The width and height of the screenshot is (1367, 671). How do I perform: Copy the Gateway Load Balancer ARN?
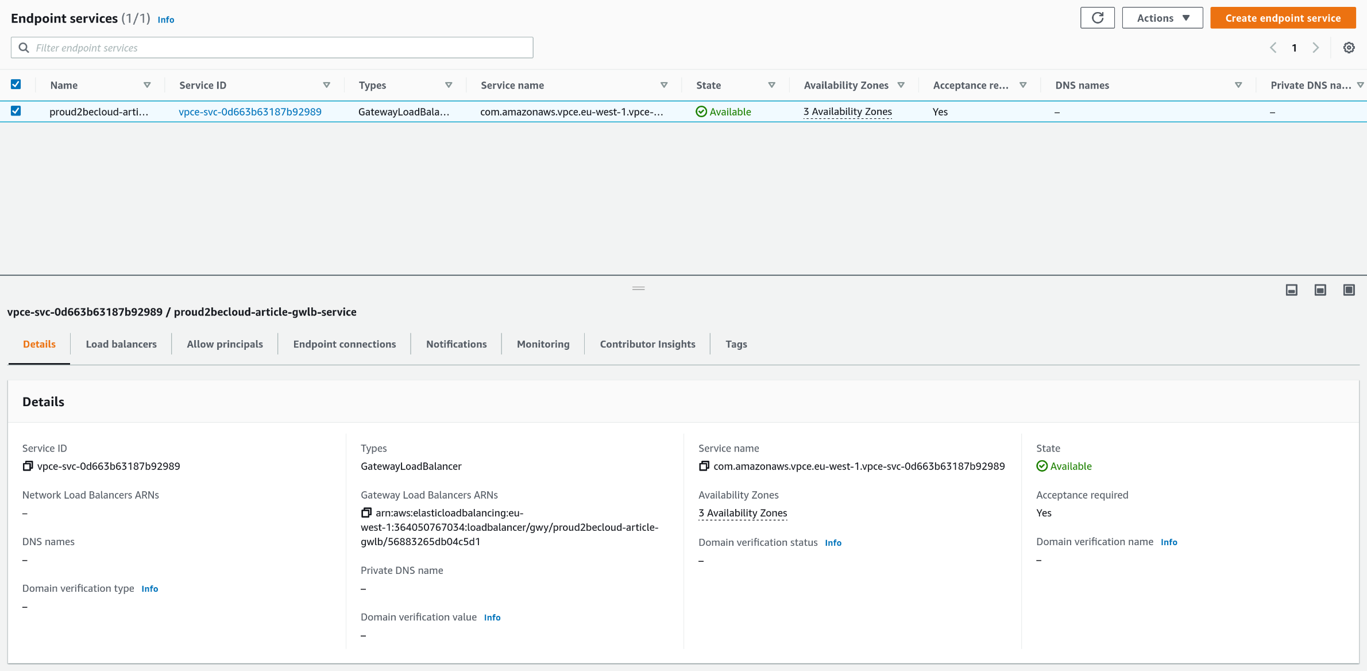coord(366,512)
